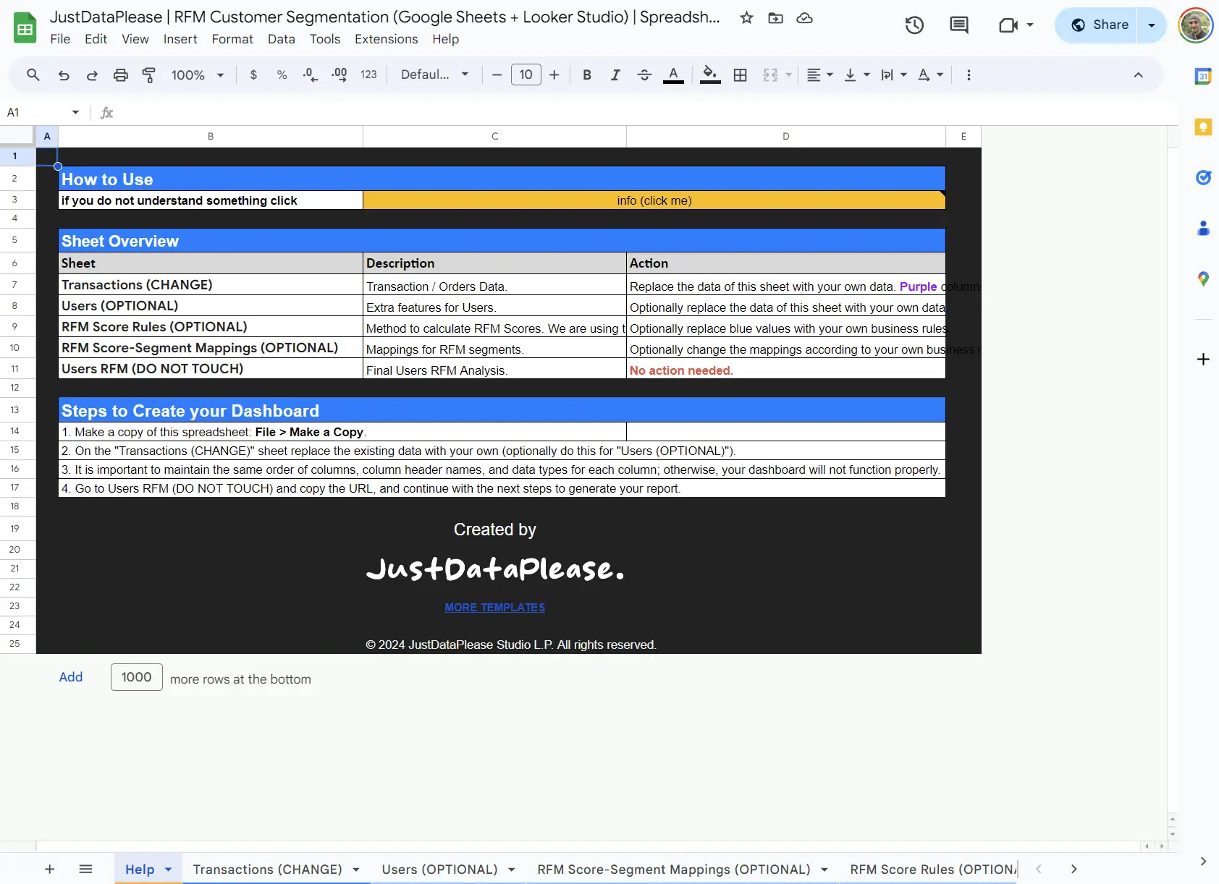The height and width of the screenshot is (884, 1219).
Task: Open Google Keep in side panel
Action: pos(1203,127)
